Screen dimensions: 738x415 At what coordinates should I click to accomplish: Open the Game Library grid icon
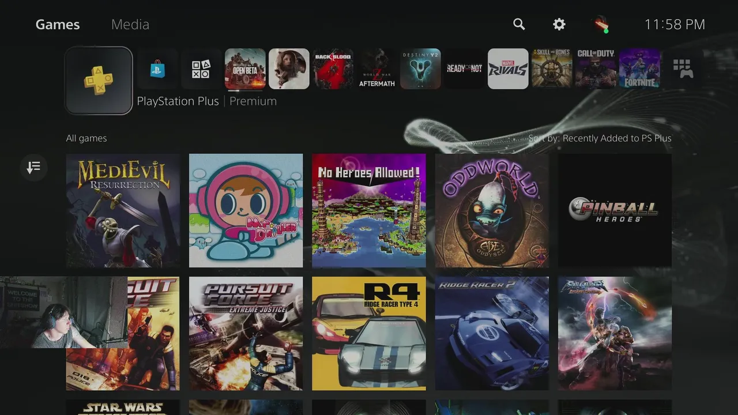683,69
